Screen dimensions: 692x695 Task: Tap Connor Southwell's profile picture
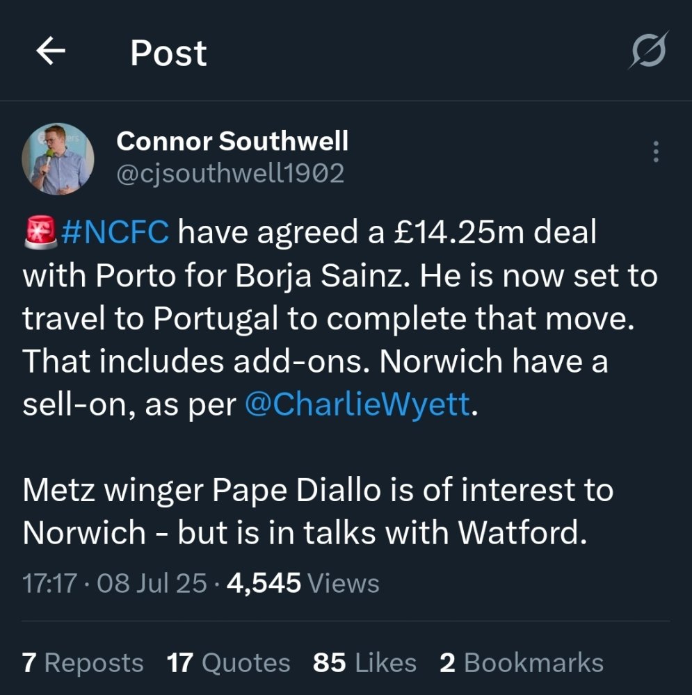(58, 159)
